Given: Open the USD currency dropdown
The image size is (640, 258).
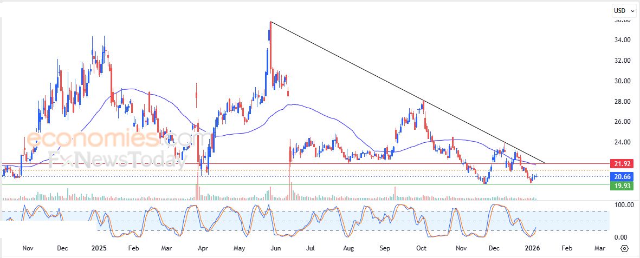Looking at the screenshot, I should coord(624,10).
